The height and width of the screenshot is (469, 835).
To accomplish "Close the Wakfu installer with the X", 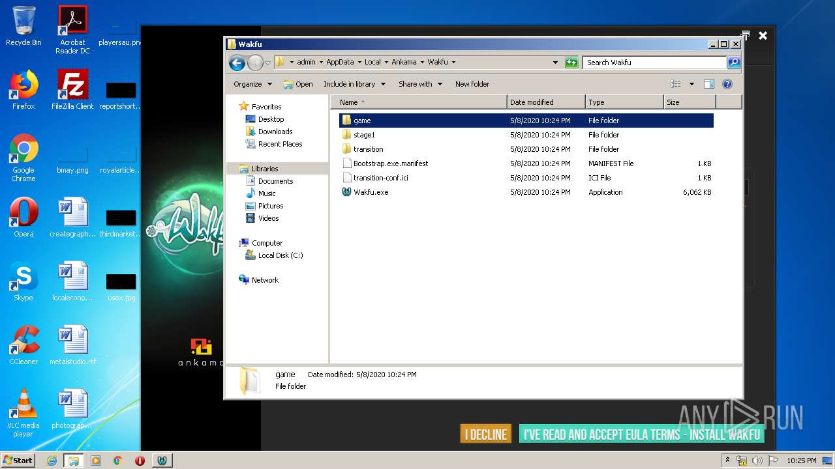I will (x=763, y=36).
